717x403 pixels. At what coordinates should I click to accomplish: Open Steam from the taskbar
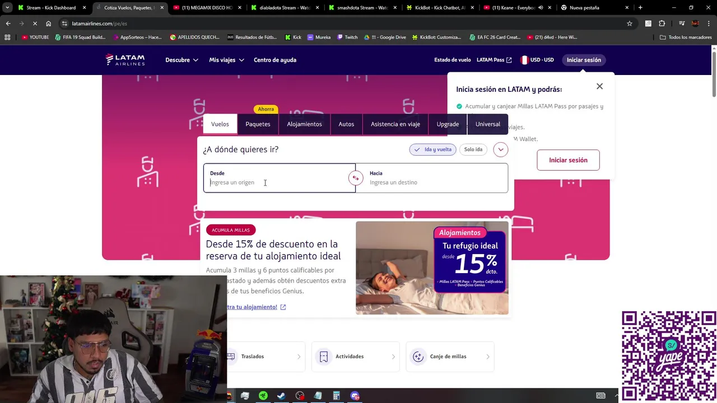(x=281, y=396)
